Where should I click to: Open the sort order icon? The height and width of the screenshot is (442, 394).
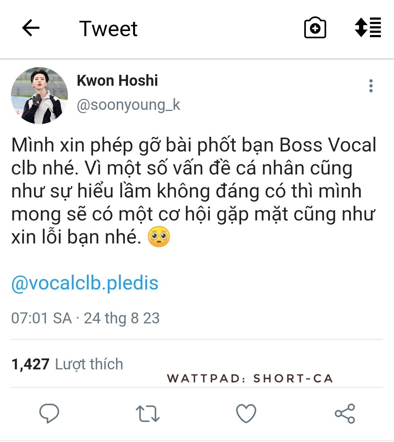pos(368,27)
